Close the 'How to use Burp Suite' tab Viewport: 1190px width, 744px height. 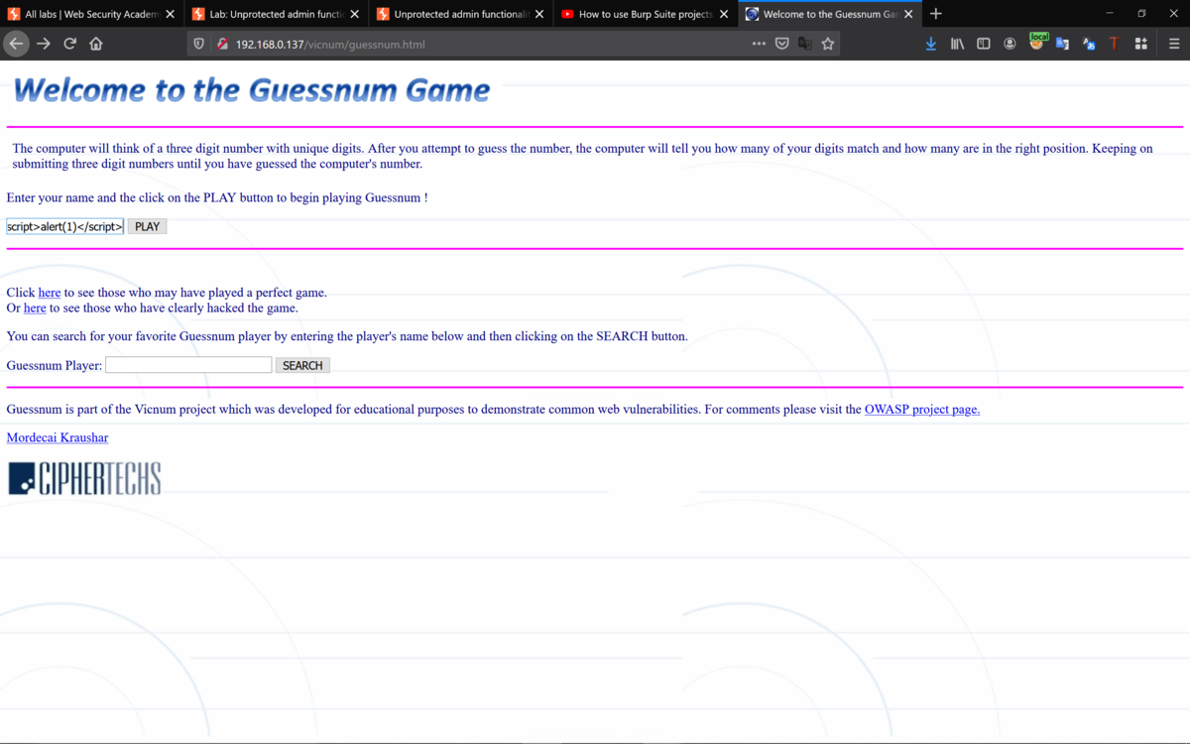pyautogui.click(x=724, y=14)
